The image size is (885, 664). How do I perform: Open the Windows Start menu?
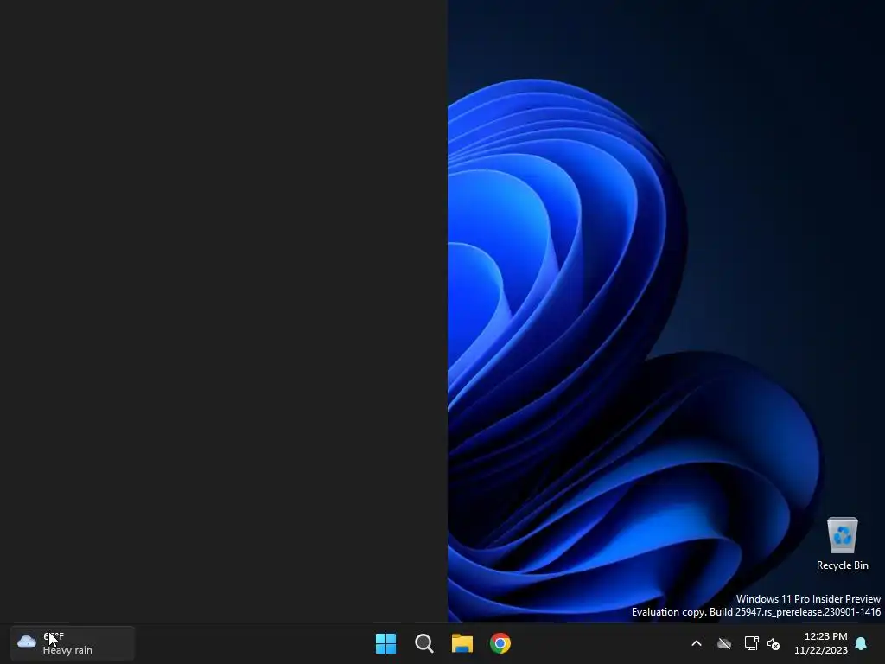point(386,643)
